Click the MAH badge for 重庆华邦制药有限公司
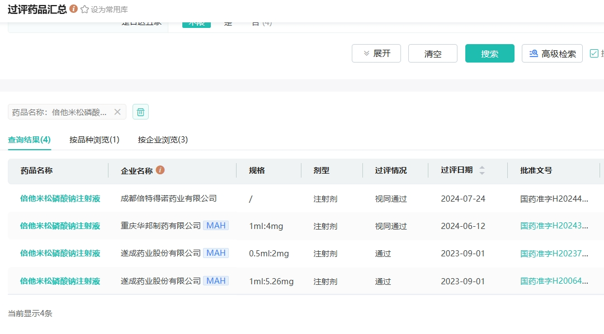The width and height of the screenshot is (604, 334). coord(216,226)
